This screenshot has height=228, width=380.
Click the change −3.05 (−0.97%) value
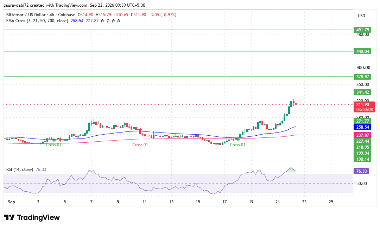tap(162, 15)
